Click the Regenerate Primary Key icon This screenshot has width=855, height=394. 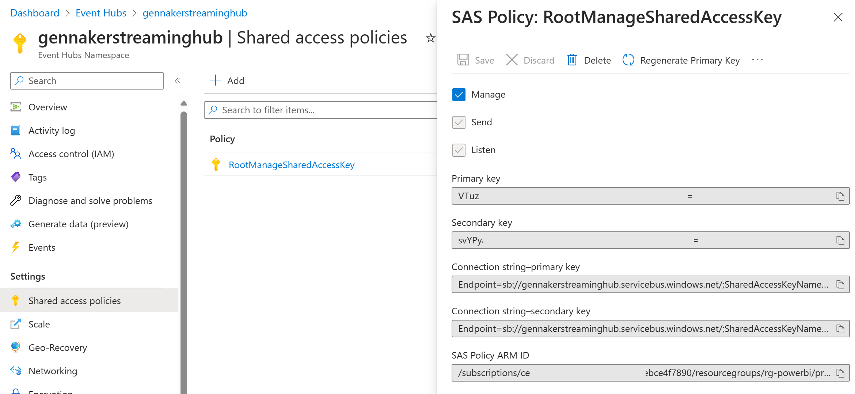tap(628, 60)
